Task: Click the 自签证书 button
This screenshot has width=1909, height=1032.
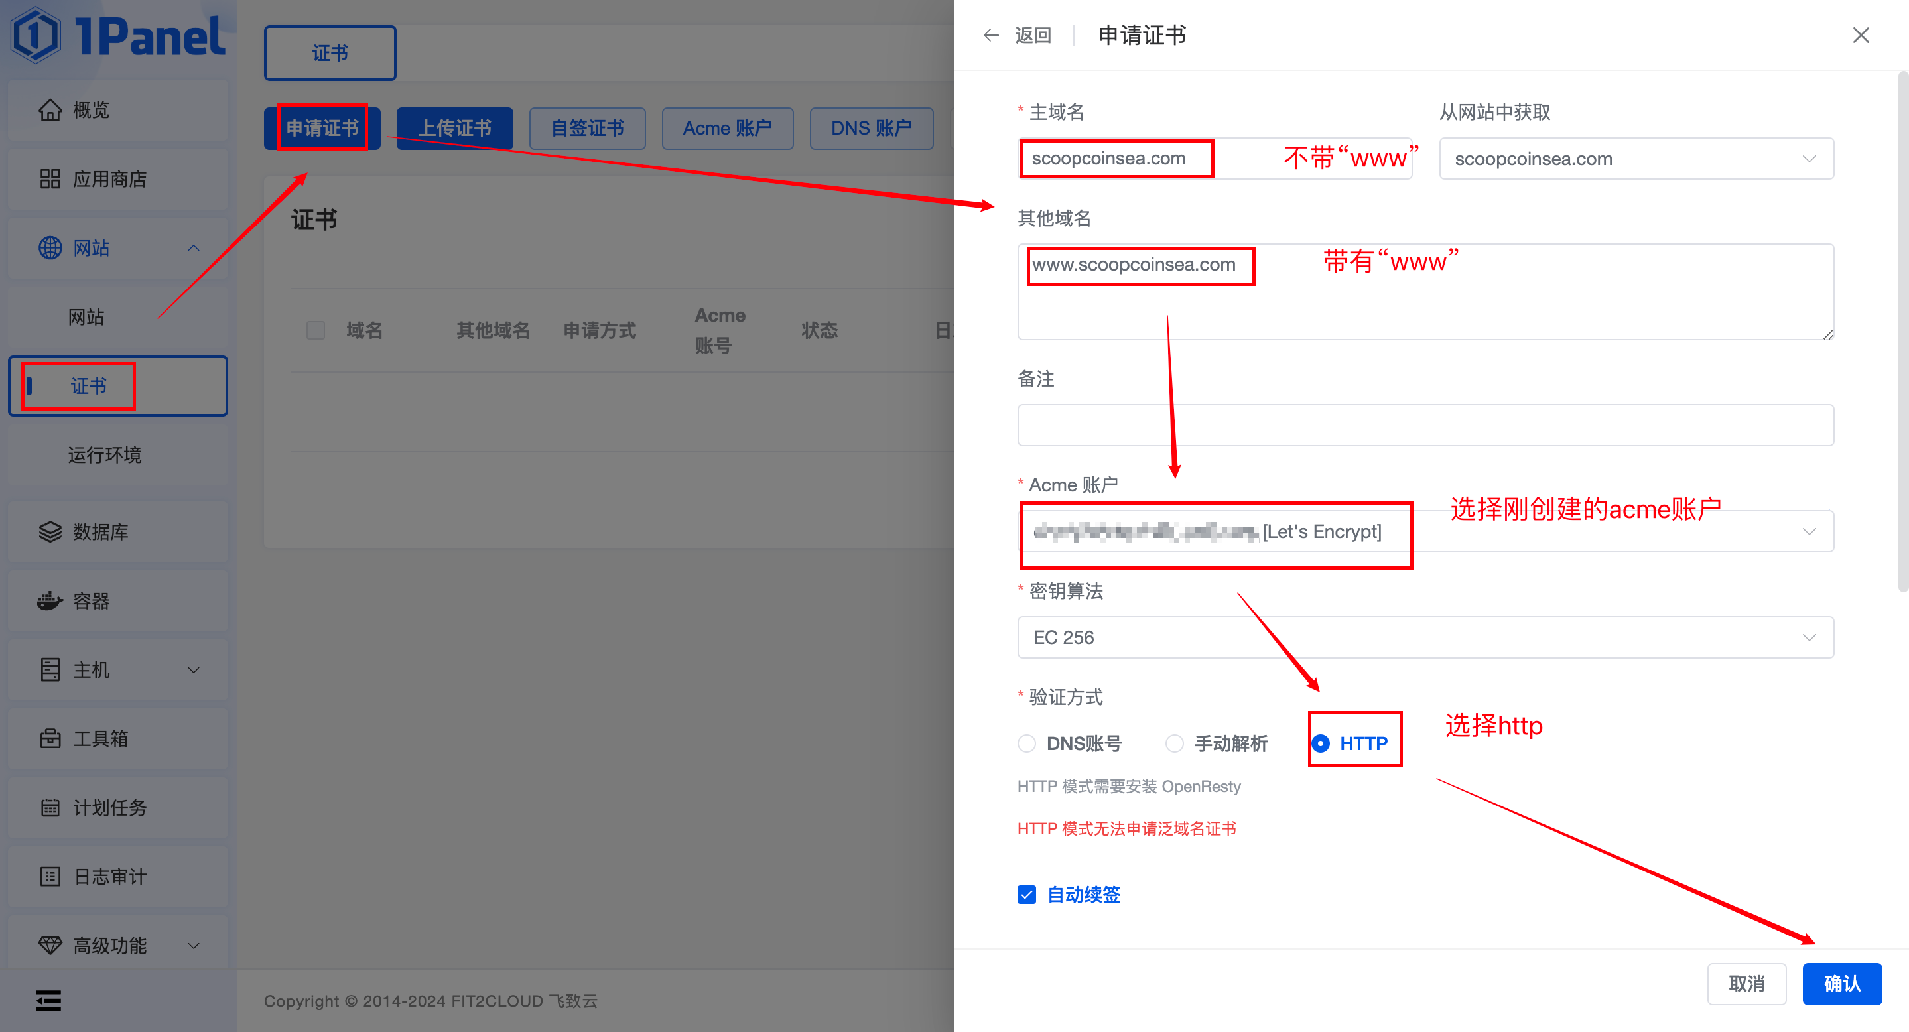Action: [x=587, y=128]
